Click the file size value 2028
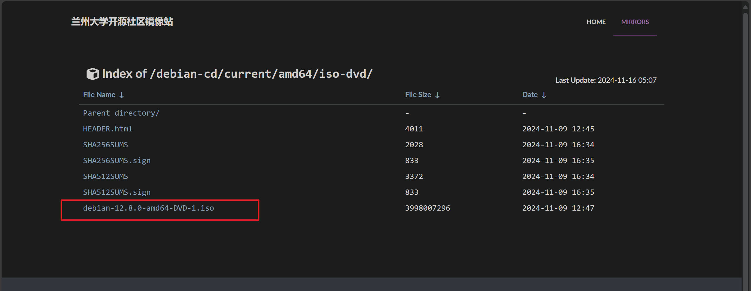Screen dimensions: 751x291 414,145
